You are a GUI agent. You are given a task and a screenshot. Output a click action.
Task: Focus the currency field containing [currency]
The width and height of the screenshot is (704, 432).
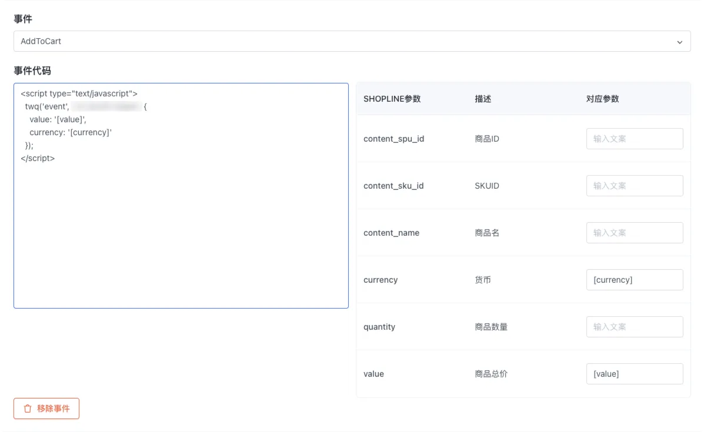click(634, 280)
